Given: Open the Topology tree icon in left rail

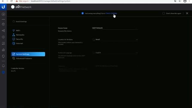Looking at the screenshot, I should 3,31.
